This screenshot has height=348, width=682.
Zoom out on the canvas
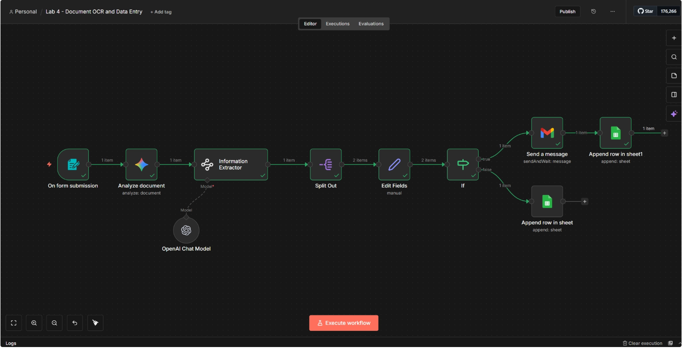pos(54,323)
